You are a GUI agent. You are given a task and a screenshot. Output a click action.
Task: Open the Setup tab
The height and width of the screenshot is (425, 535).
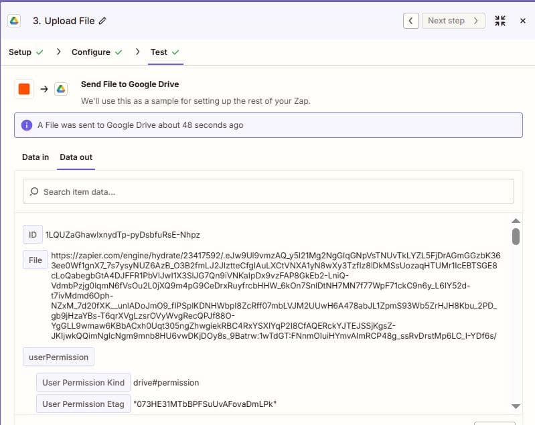26,52
